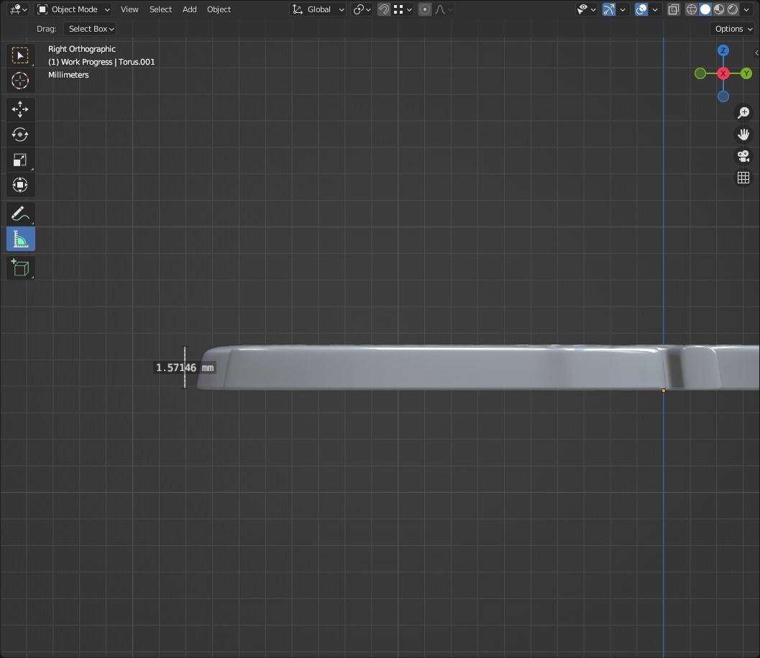Toggle the show gizmo button
The image size is (760, 658).
(x=609, y=9)
